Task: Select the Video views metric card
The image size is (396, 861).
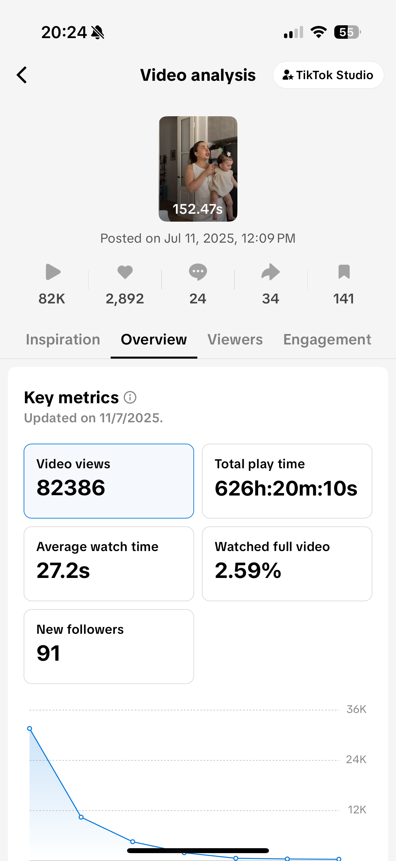Action: [109, 481]
